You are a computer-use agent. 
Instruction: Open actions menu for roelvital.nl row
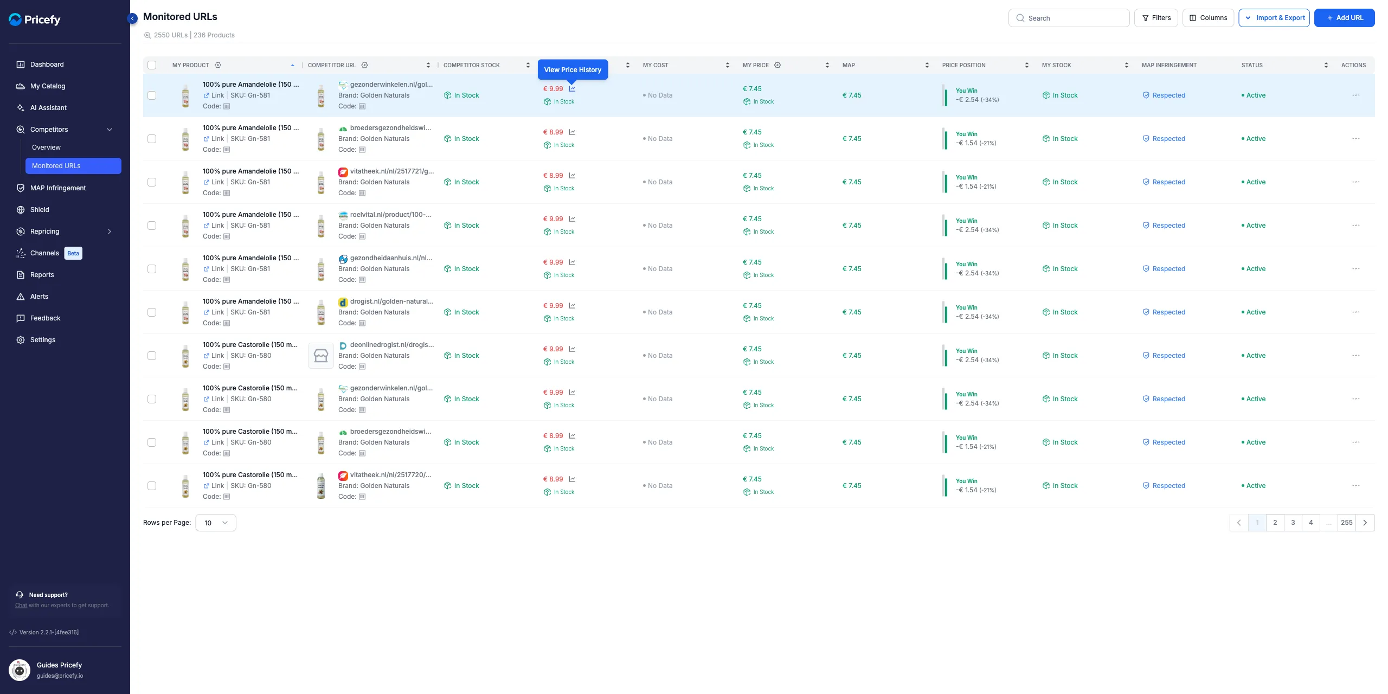click(1356, 226)
